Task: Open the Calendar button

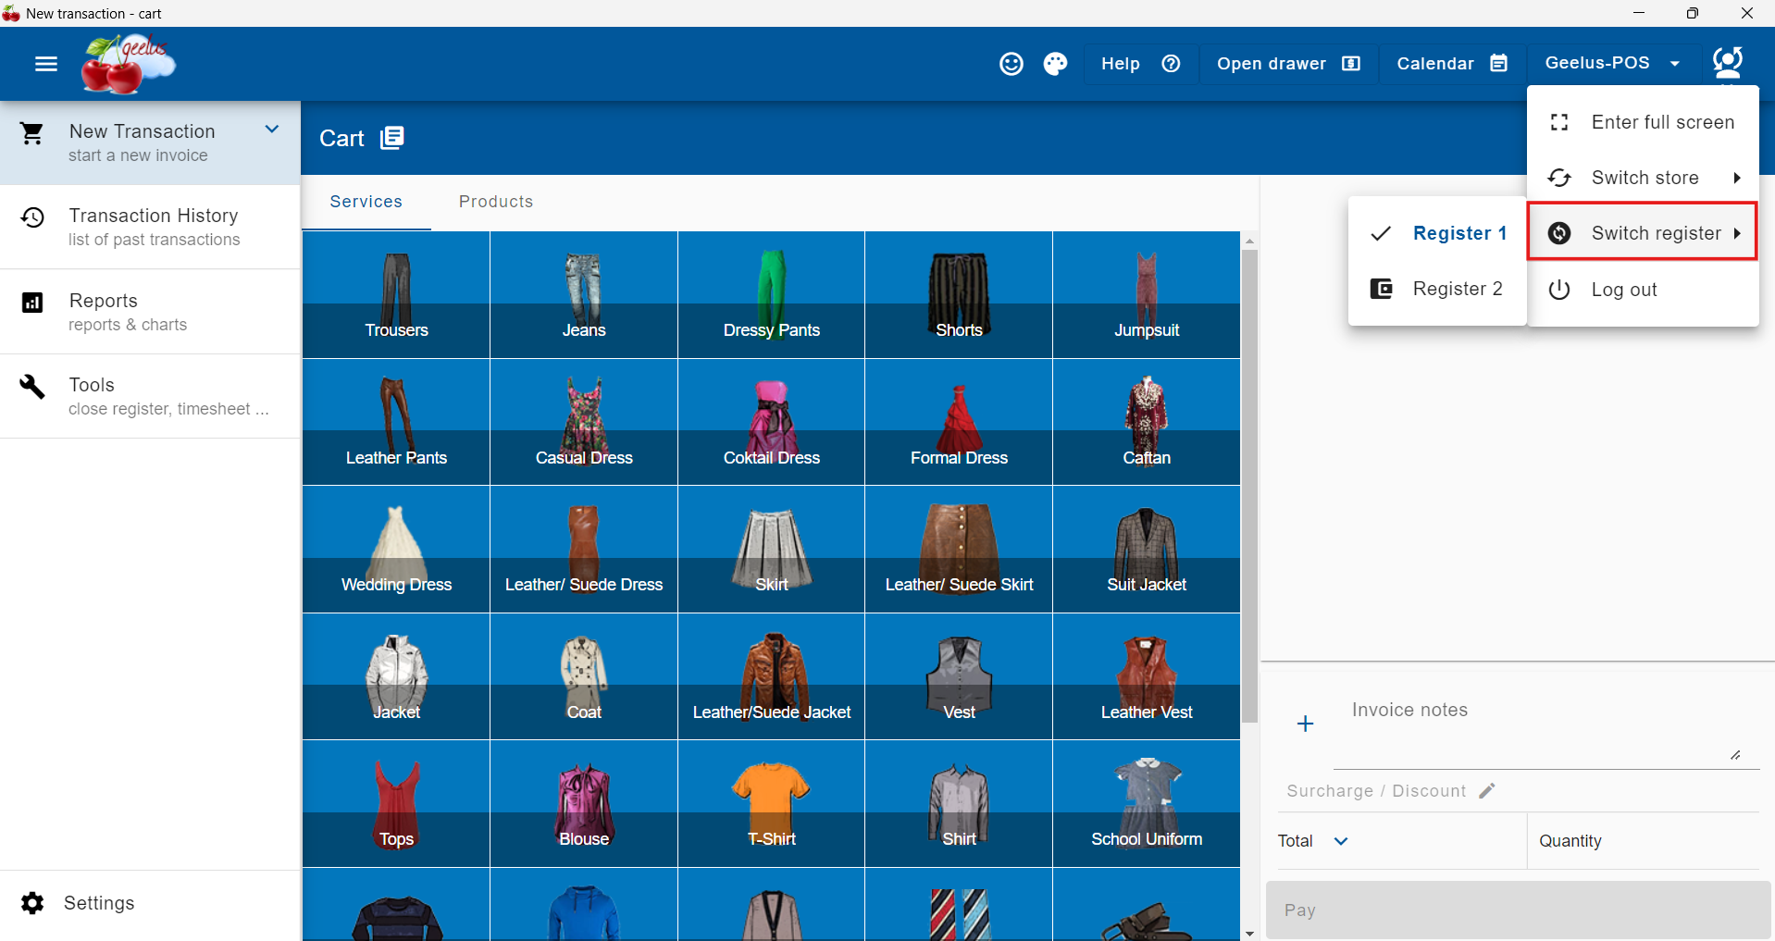Action: click(x=1451, y=64)
